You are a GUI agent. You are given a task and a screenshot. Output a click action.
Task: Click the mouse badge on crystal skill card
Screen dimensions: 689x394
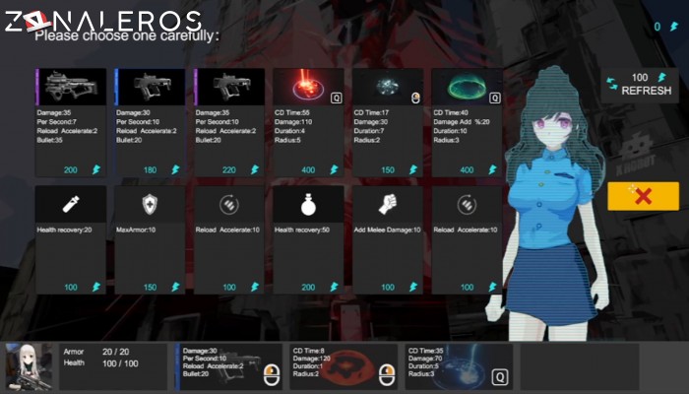[415, 98]
